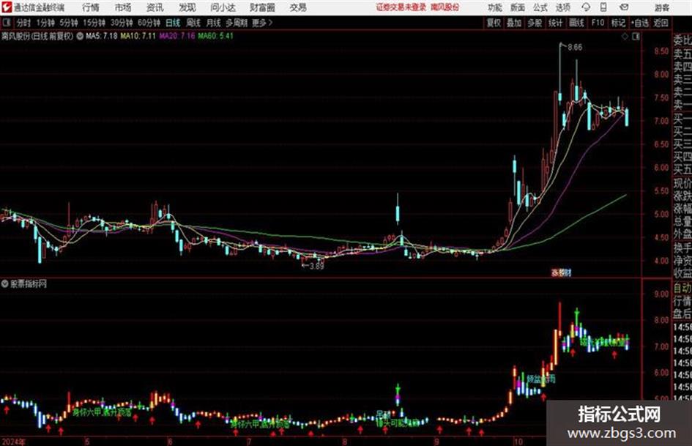This screenshot has width=692, height=446.
Task: Open the 市场 menu
Action: [123, 7]
